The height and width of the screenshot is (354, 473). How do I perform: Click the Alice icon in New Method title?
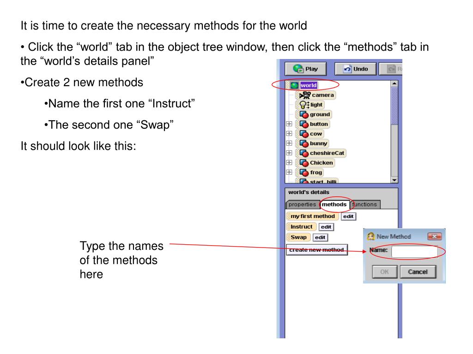click(x=371, y=236)
